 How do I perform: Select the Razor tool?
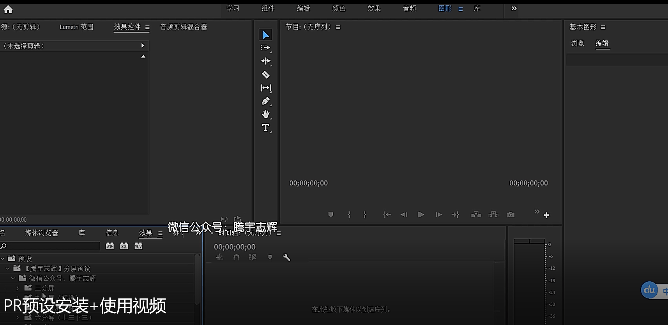(266, 75)
